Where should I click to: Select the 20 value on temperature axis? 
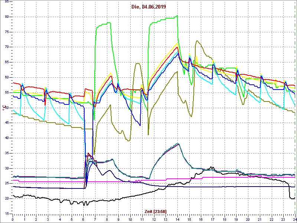(x=6, y=198)
